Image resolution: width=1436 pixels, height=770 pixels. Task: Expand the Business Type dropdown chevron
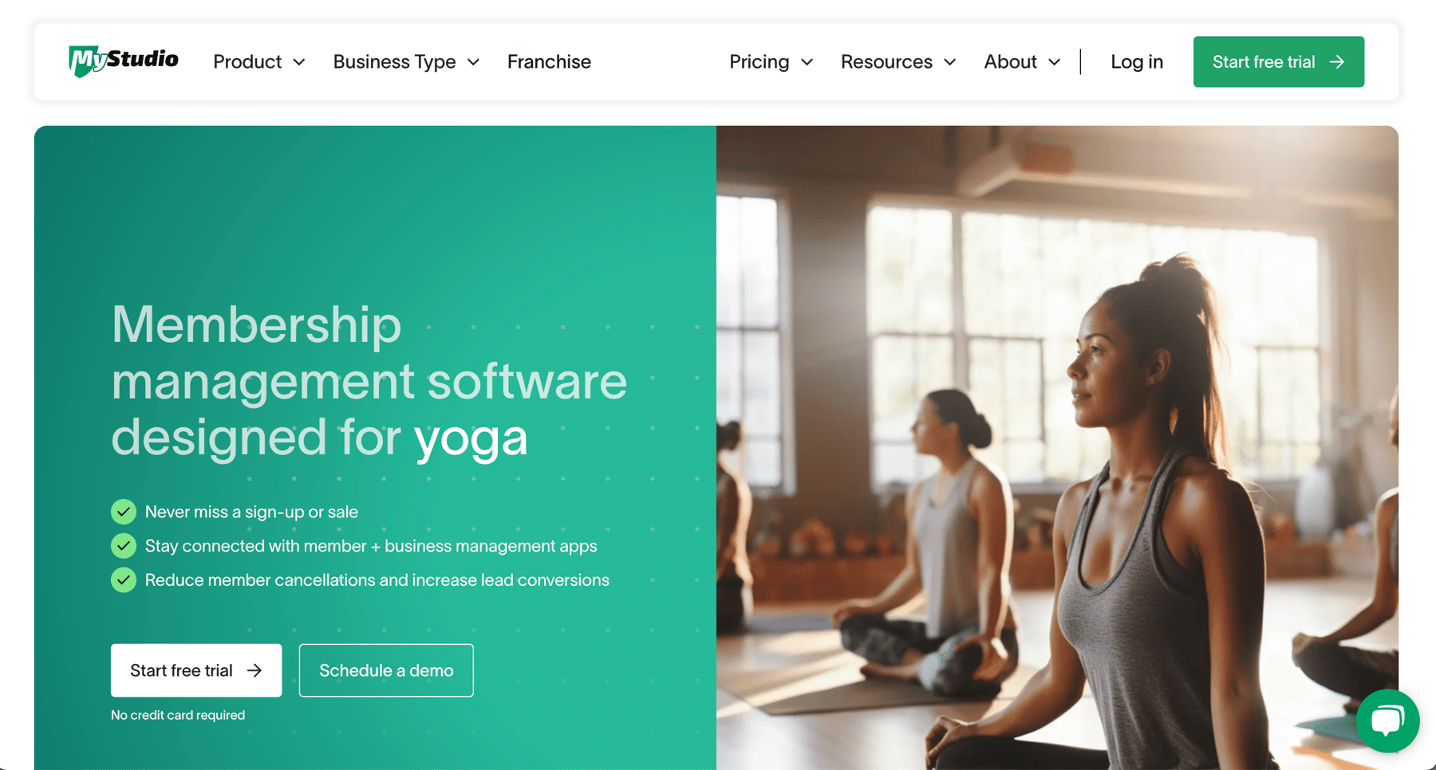tap(473, 62)
